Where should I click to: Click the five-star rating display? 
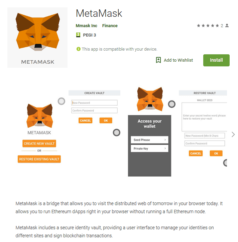click(x=208, y=25)
